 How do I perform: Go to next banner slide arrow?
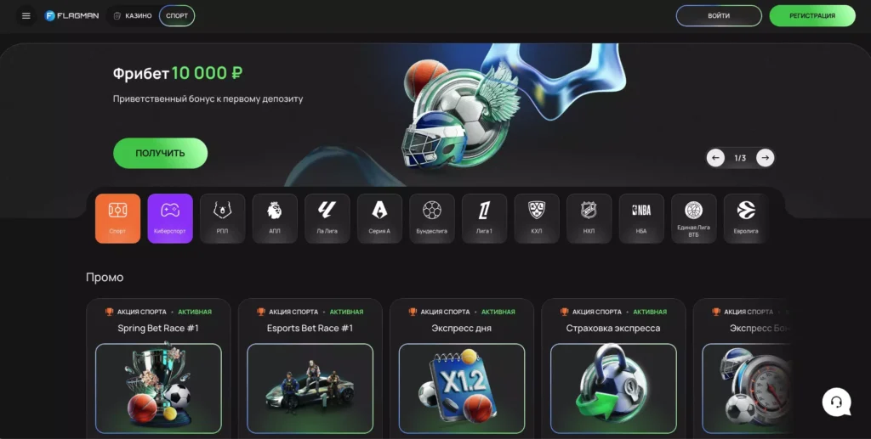(765, 158)
